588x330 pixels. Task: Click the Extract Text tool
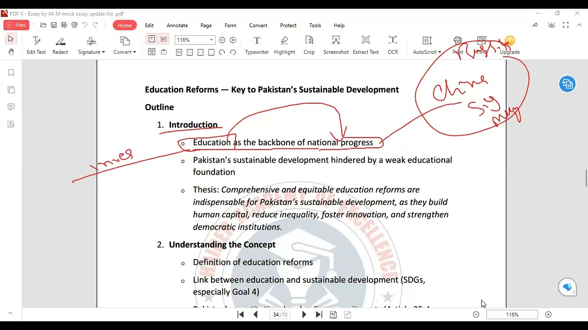tap(366, 45)
